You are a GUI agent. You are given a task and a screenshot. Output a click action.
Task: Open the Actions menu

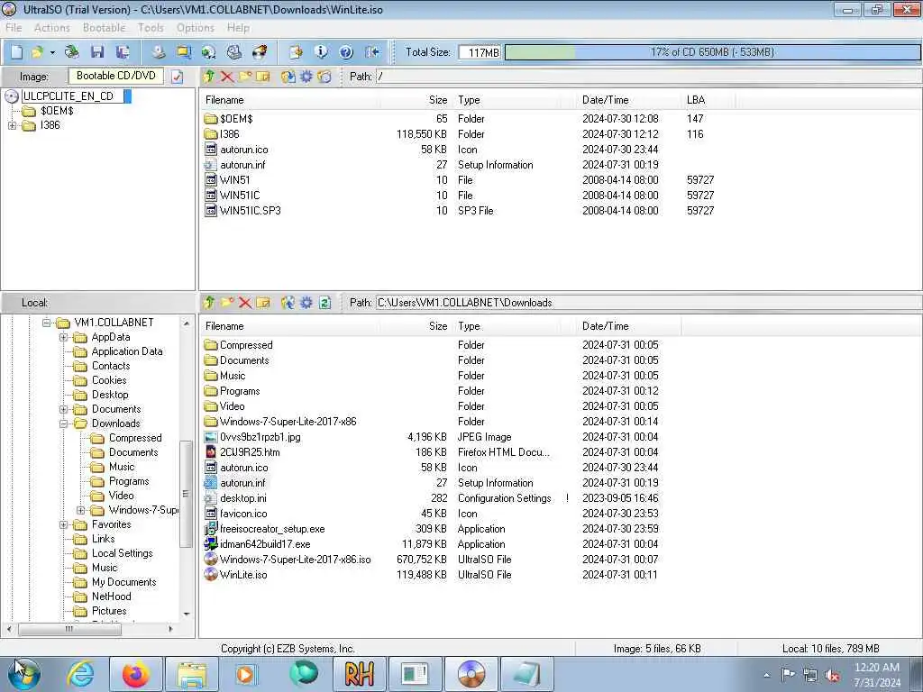pyautogui.click(x=51, y=28)
